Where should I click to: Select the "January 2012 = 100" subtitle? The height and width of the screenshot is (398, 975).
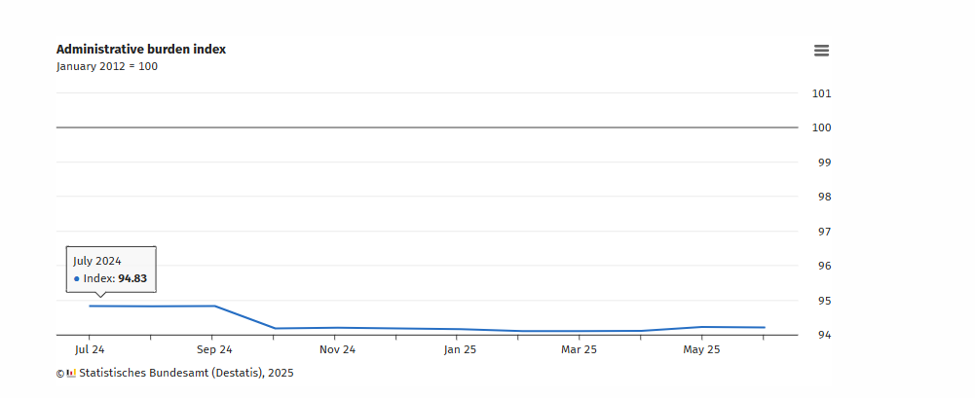(107, 66)
